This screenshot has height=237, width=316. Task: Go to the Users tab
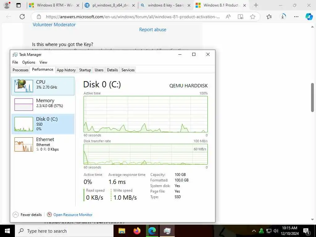coord(99,70)
